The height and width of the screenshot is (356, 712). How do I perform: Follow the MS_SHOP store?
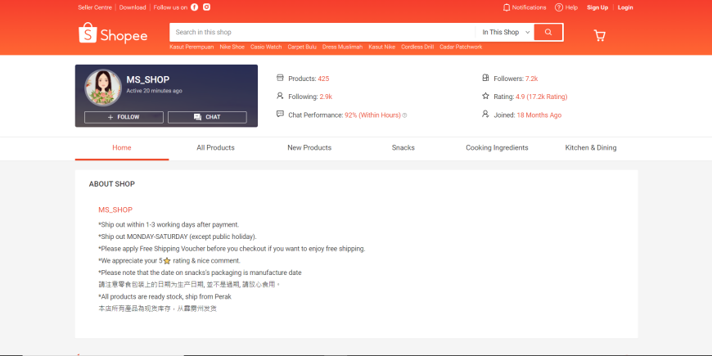click(124, 117)
